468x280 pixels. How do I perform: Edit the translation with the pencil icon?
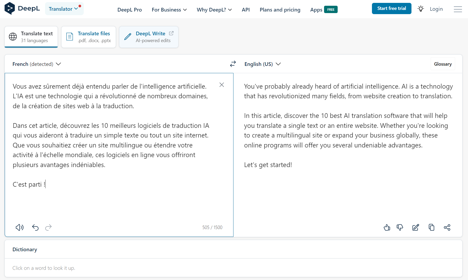[416, 227]
